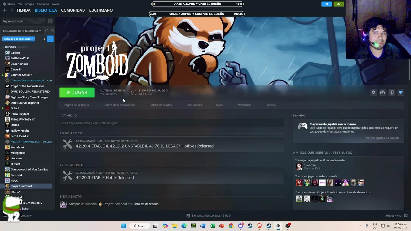Go forward with the right arrow

click(12, 10)
